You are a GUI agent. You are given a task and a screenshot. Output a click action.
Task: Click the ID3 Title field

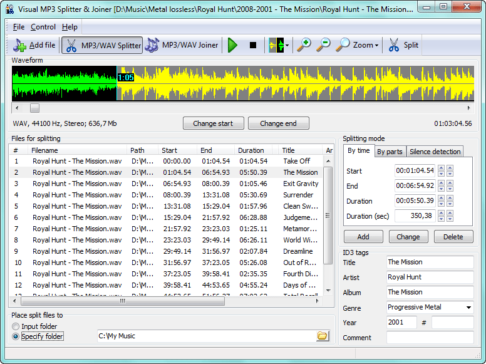tap(430, 262)
